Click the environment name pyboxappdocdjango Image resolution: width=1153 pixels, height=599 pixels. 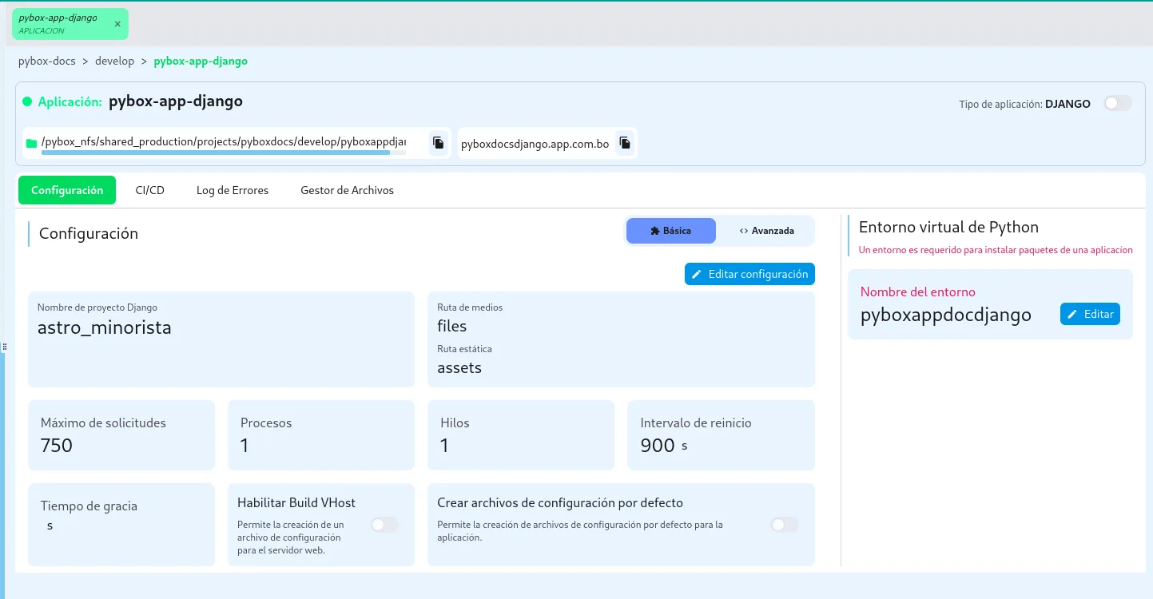click(946, 315)
